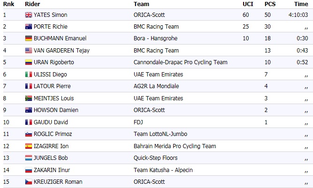Open the Quick-Step Floors team page
The image size is (313, 188).
coord(155,158)
